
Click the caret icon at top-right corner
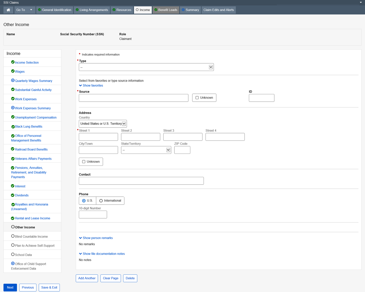tap(361, 3)
